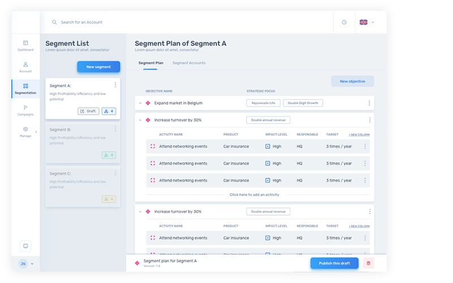Click the New segment button
Viewport: 453px width, 283px height.
99,67
